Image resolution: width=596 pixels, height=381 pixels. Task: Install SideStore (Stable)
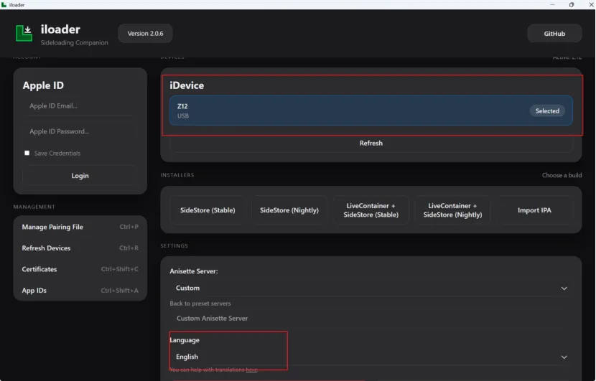click(208, 210)
